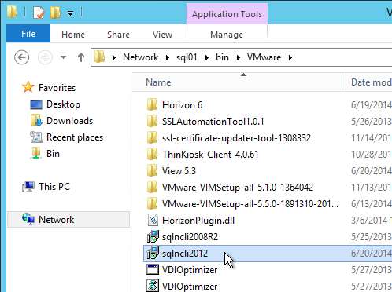Click the Favorites star icon
Viewport: 392px width, 292px height.
(x=28, y=87)
